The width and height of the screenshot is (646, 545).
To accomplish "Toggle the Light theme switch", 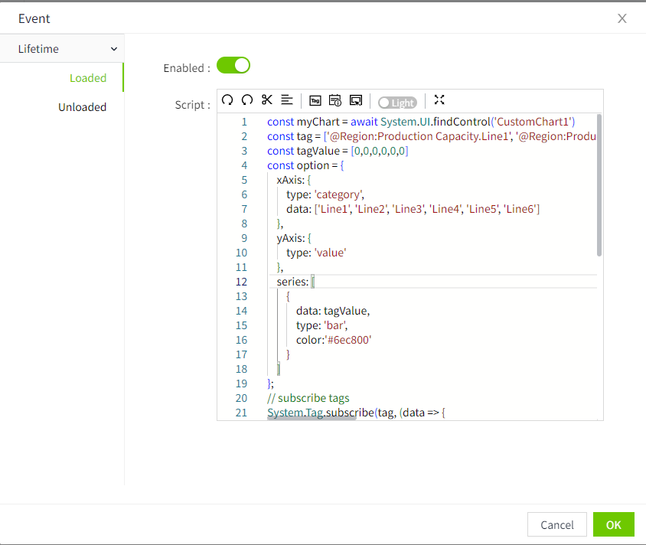I will point(397,103).
